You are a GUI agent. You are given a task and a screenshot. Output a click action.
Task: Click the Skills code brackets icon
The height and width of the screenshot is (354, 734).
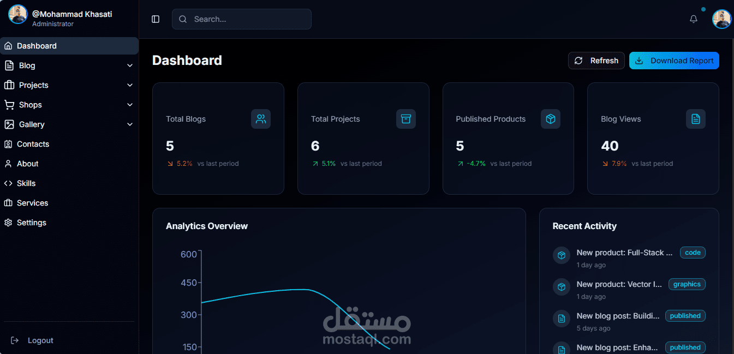pos(8,183)
